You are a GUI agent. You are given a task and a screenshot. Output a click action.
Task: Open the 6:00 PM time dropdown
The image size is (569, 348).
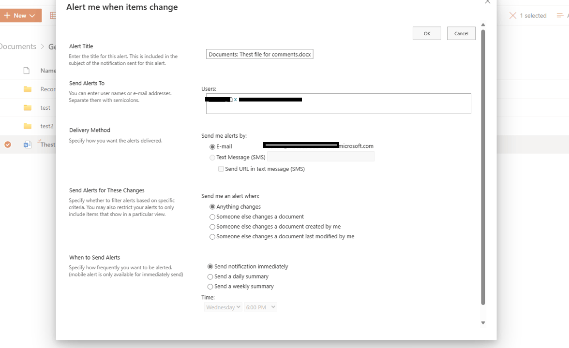260,307
